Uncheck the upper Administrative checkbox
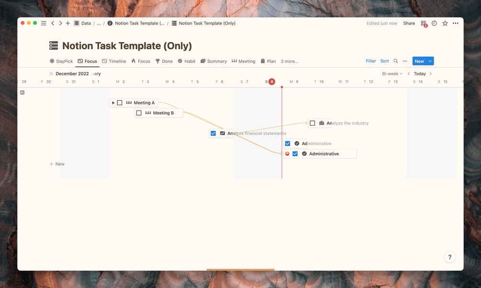481x288 pixels. (x=288, y=144)
